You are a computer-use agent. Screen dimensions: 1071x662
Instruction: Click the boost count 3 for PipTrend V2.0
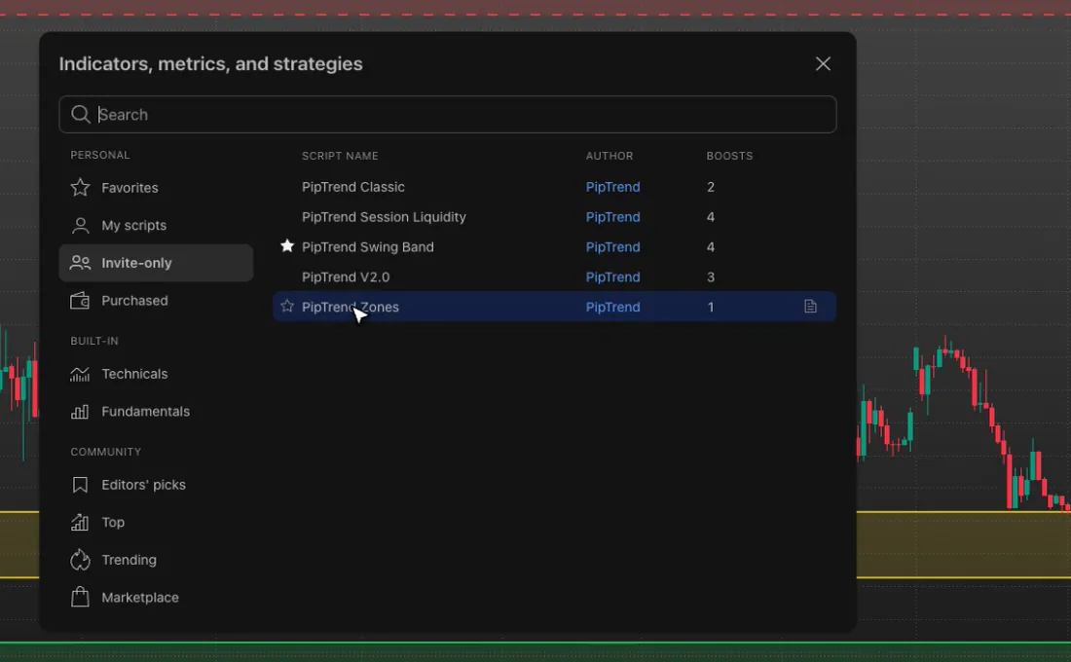click(711, 277)
